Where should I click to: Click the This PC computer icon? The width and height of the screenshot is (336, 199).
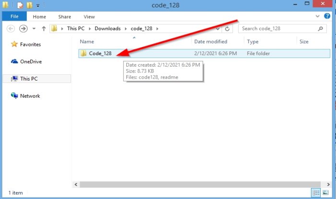click(14, 79)
